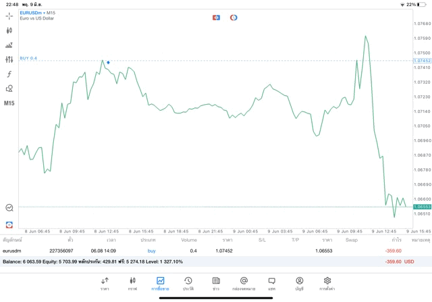Image resolution: width=432 pixels, height=302 pixels.
Task: Switch to the กราฟ chart tab
Action: pyautogui.click(x=132, y=283)
